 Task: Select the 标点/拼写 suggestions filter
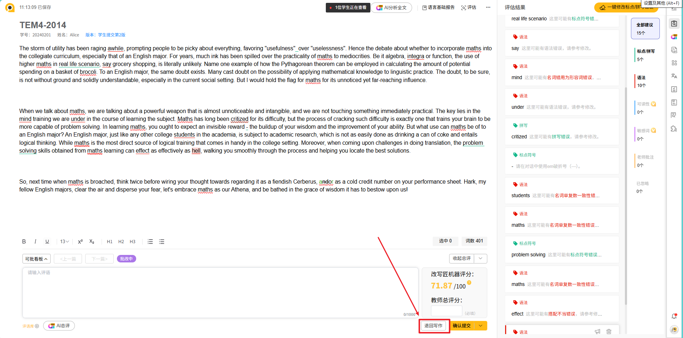click(x=645, y=55)
